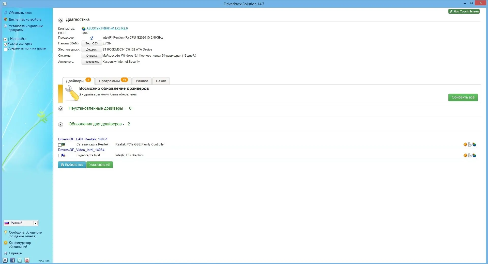
Task: Click the Тест ОЗУ button
Action: (91, 43)
